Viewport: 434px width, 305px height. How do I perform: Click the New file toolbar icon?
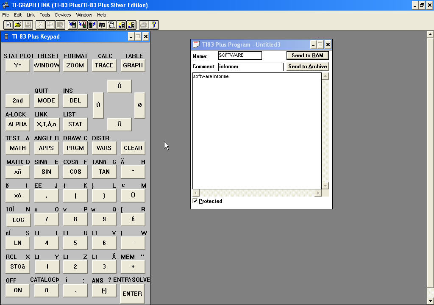tap(8, 25)
